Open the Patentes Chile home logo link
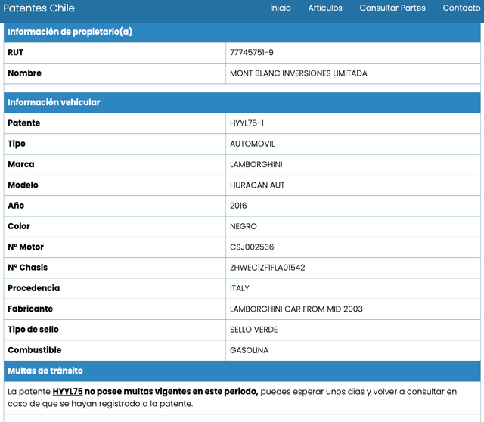 click(x=39, y=8)
